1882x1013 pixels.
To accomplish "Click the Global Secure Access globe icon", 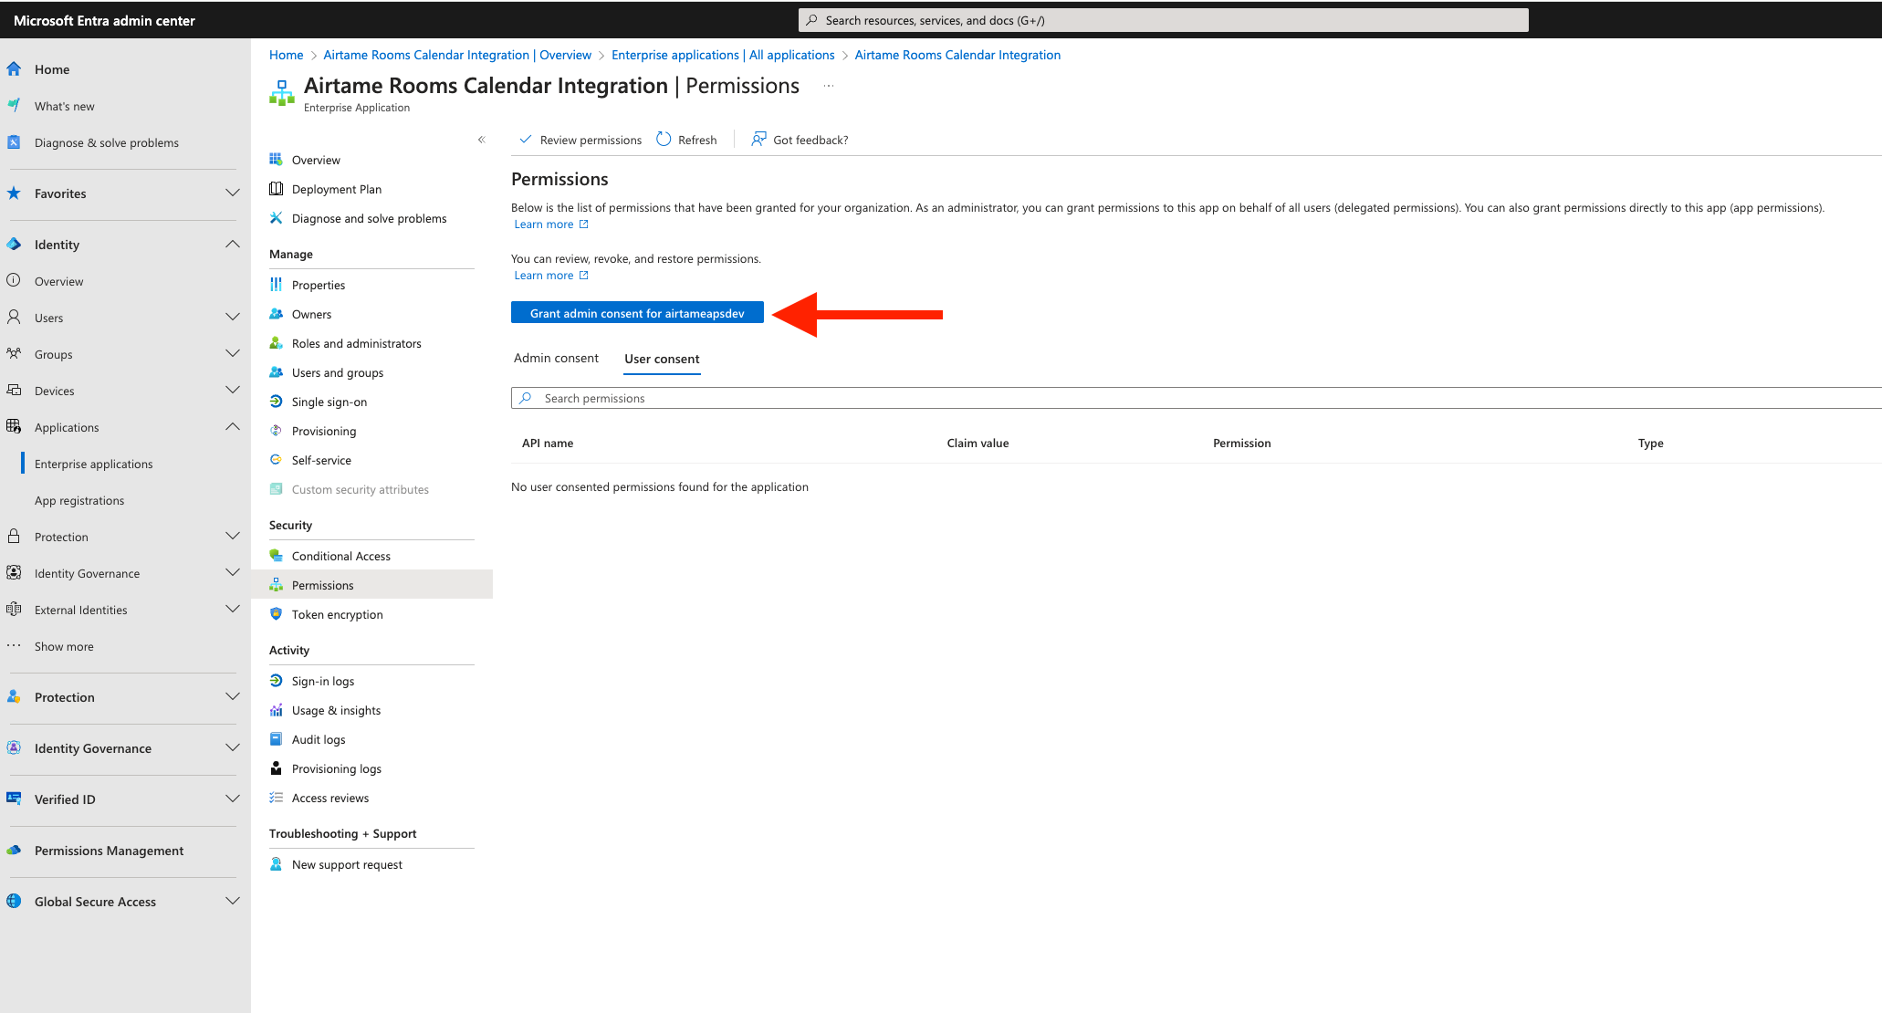I will (14, 902).
